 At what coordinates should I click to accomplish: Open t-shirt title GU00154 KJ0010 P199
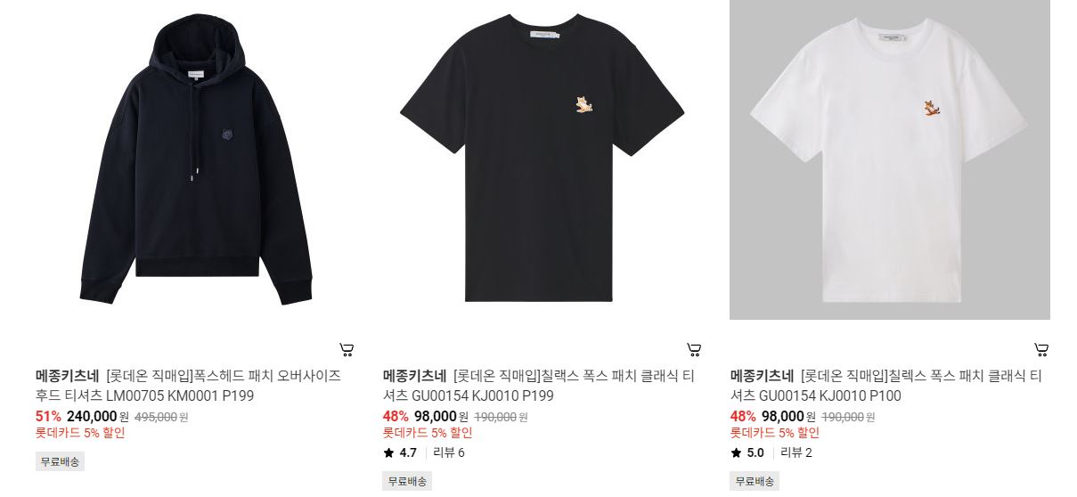(538, 386)
